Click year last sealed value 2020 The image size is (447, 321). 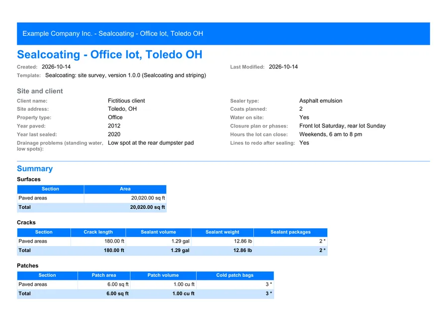coord(114,134)
